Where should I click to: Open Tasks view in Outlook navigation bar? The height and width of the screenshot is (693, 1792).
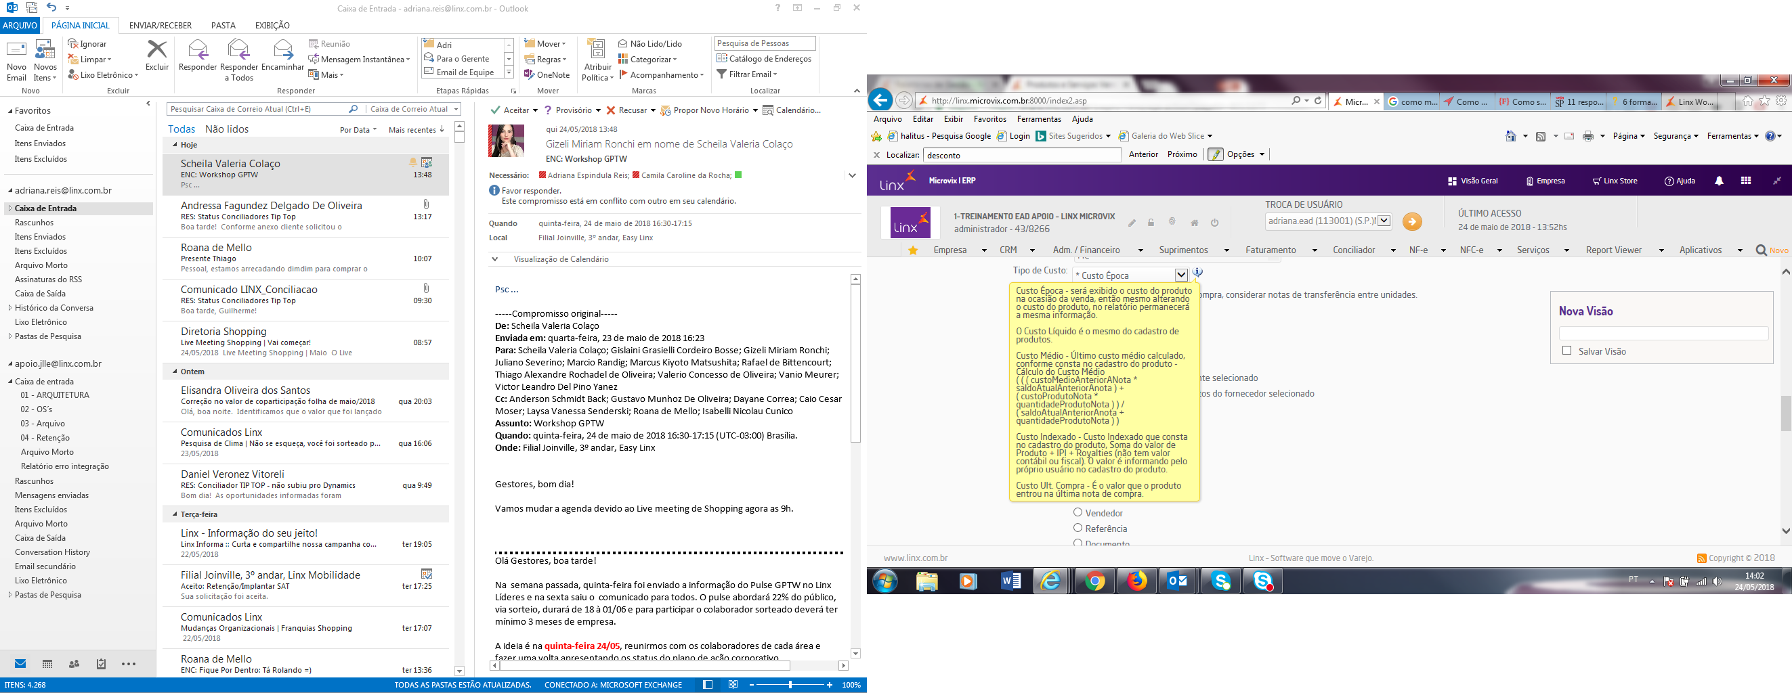pyautogui.click(x=101, y=664)
